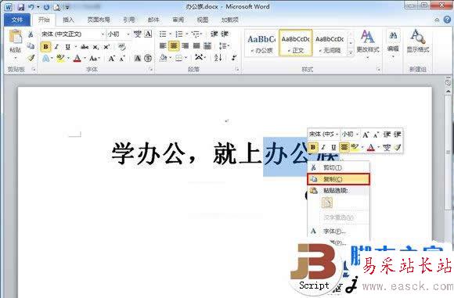This screenshot has width=454, height=298.
Task: Click the Redo icon in quick access toolbar
Action: click(46, 7)
